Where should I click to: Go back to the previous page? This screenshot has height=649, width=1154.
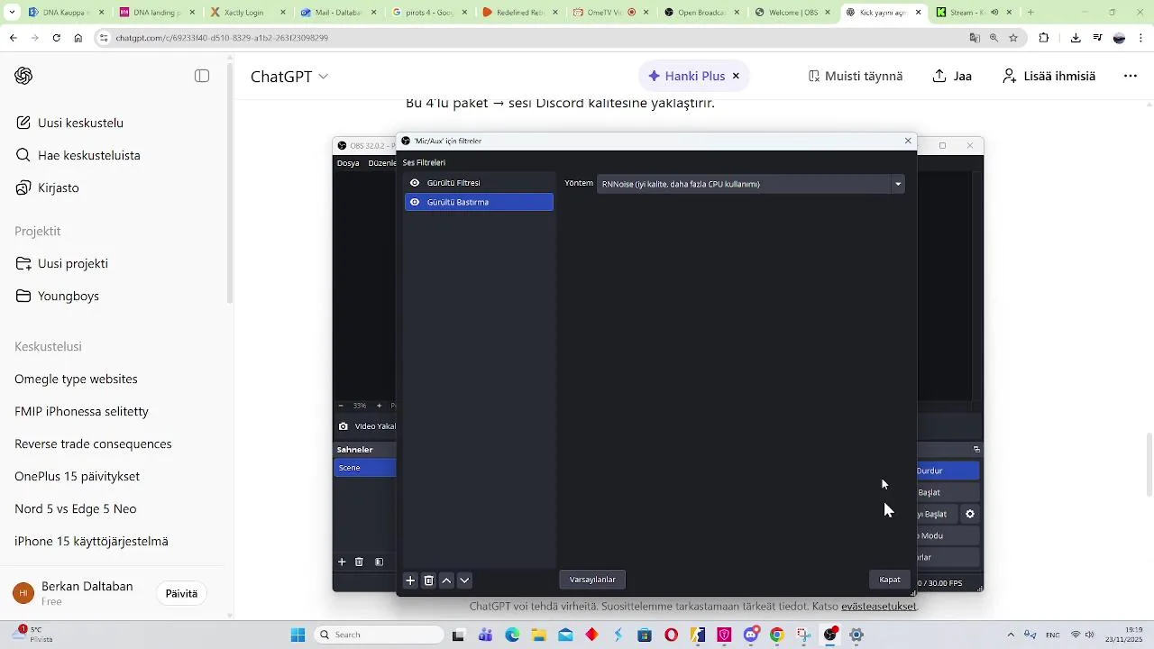(x=13, y=38)
